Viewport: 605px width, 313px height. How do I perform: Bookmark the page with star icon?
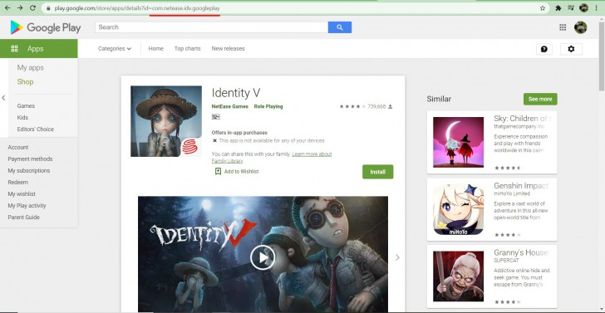[x=543, y=7]
